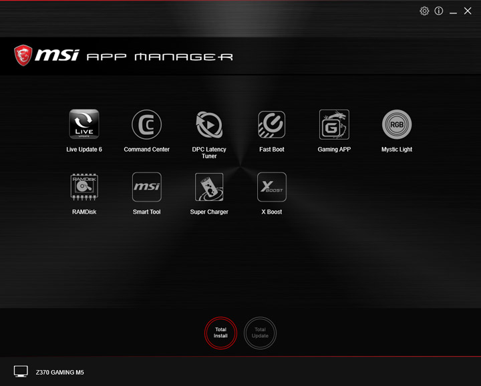
Task: Launch Command Center icon
Action: coord(146,124)
